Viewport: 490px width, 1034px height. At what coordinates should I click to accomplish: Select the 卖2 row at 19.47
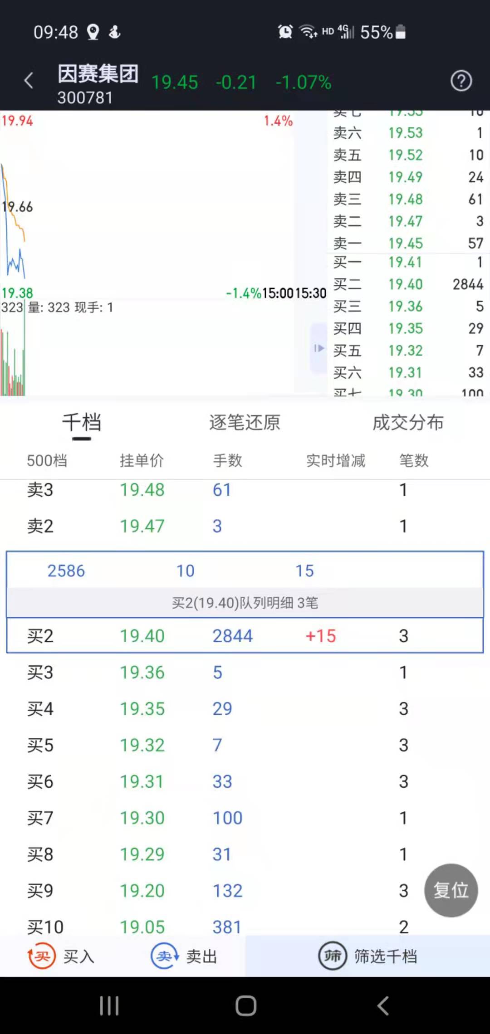[x=245, y=526]
